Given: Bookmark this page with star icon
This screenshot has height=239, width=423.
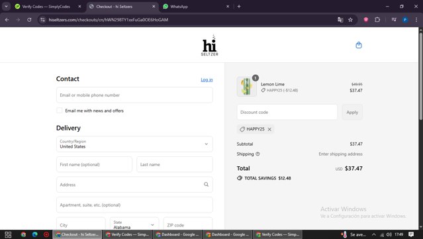Looking at the screenshot, I should (350, 20).
